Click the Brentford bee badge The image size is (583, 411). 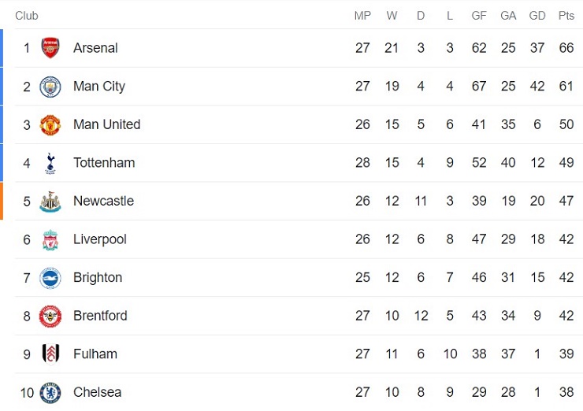tap(50, 316)
